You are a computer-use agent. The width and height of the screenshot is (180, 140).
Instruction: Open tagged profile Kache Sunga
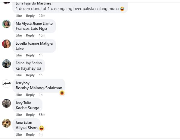pos(27,108)
